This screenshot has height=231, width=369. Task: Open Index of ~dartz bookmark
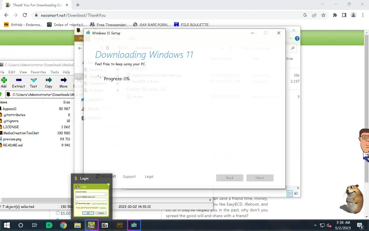coord(67,25)
